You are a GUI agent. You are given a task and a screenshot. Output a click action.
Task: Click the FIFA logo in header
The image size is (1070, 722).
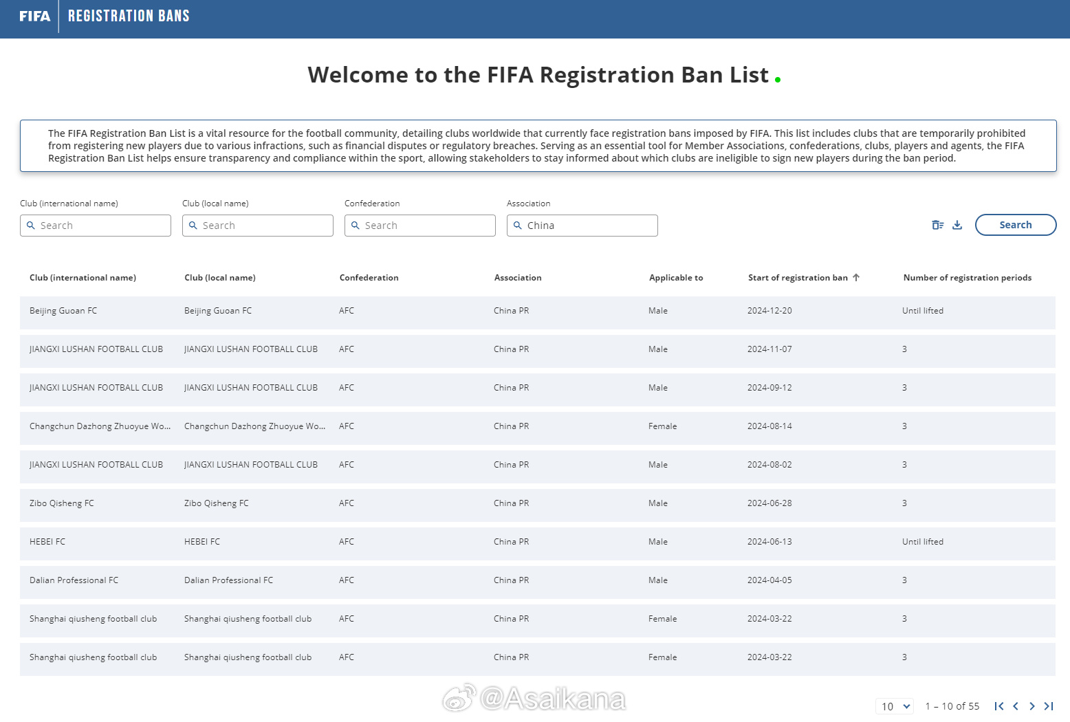click(34, 17)
